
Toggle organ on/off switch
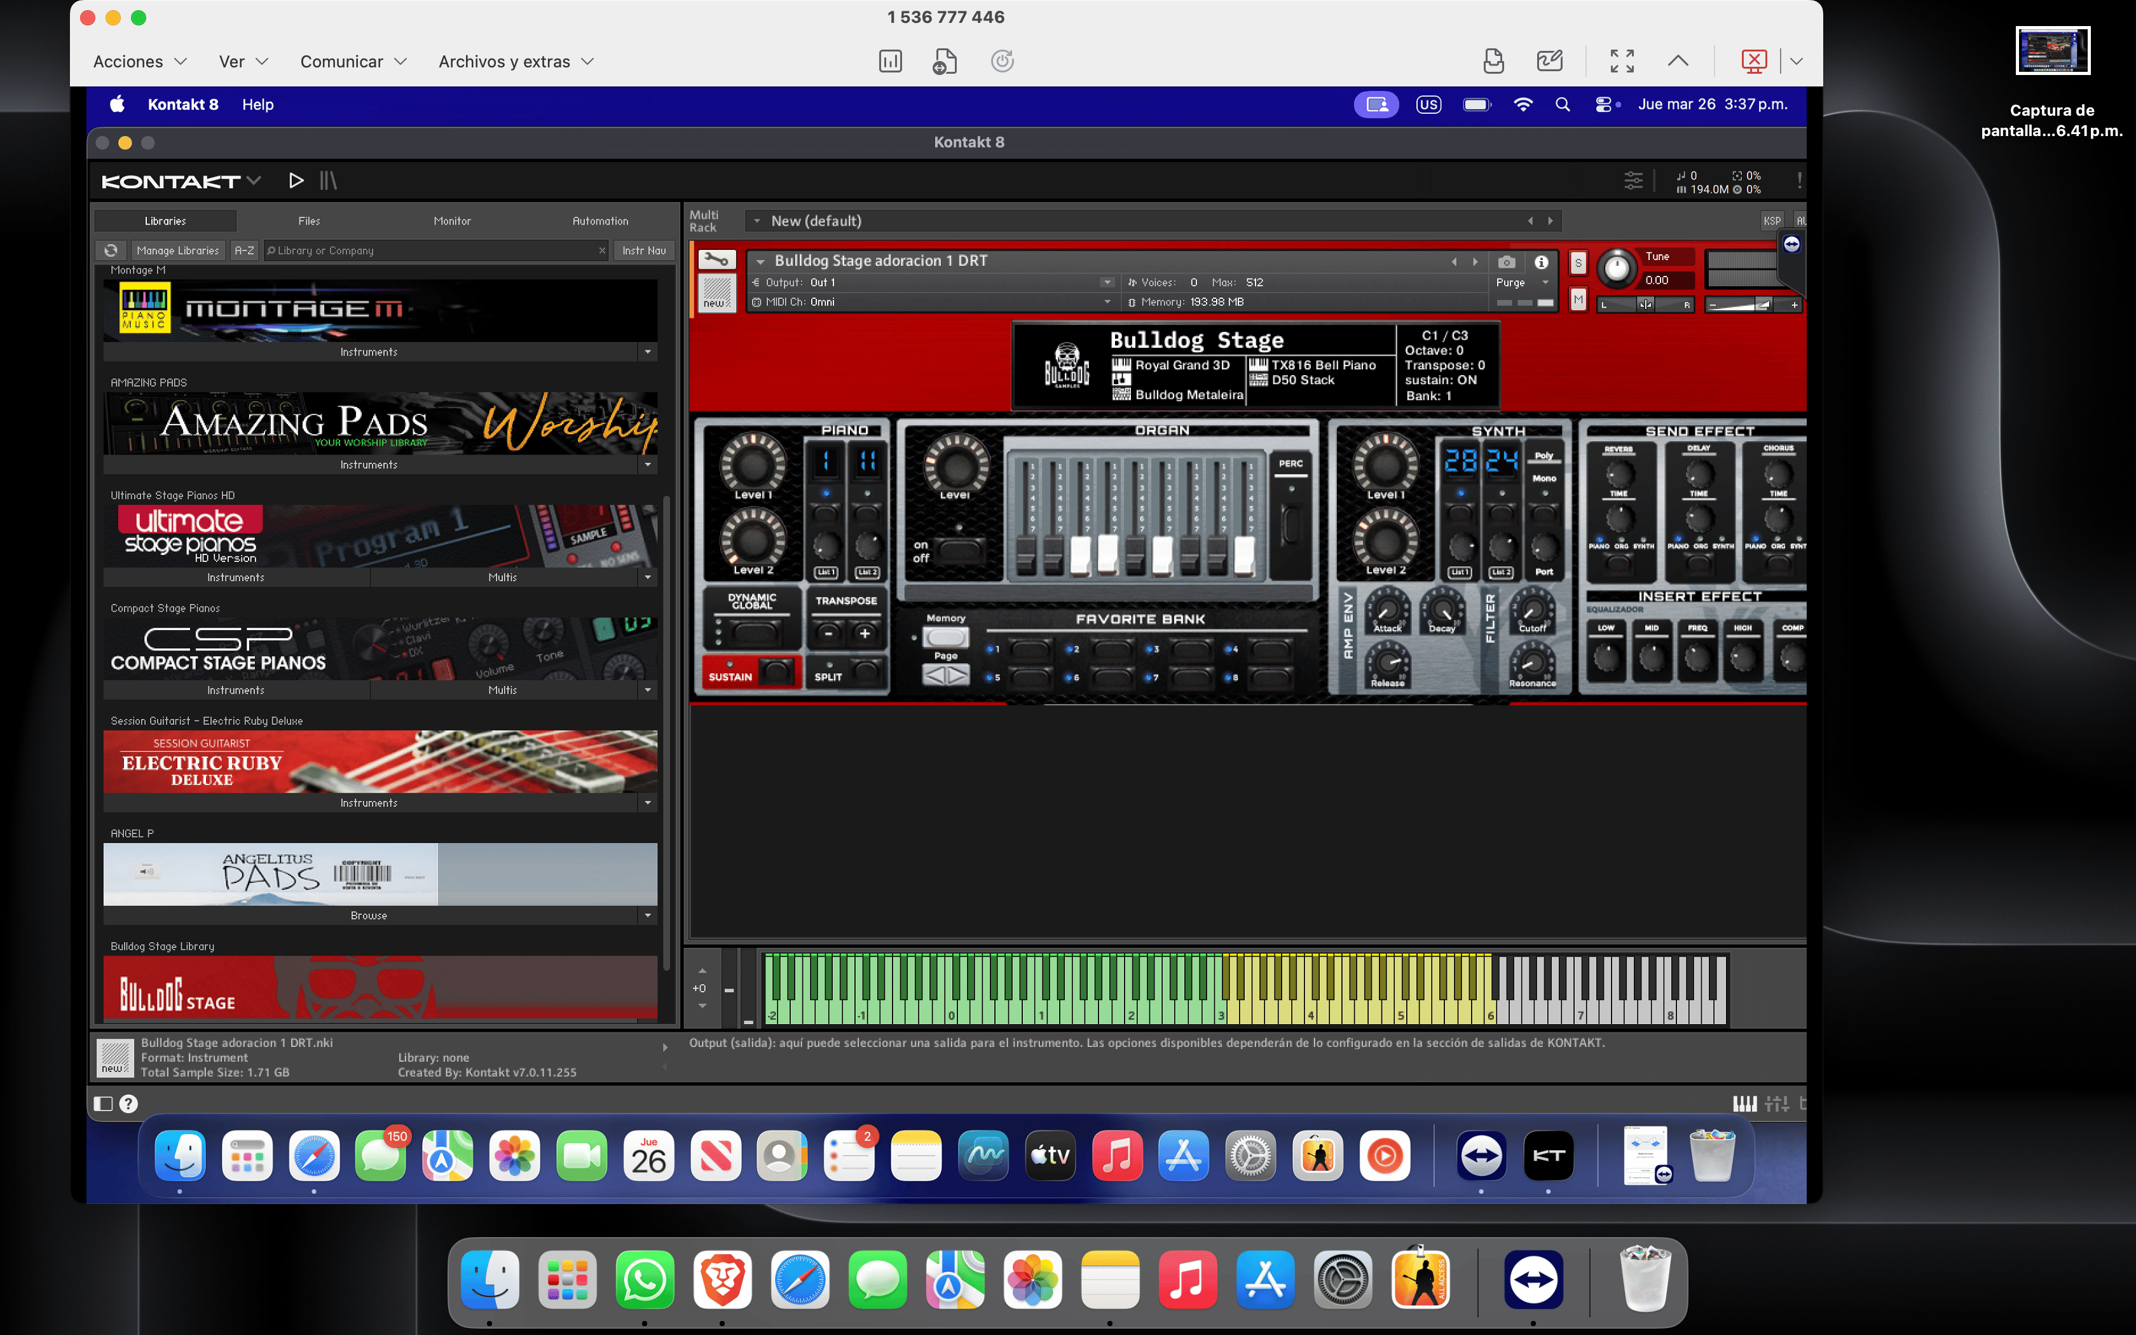(x=959, y=551)
